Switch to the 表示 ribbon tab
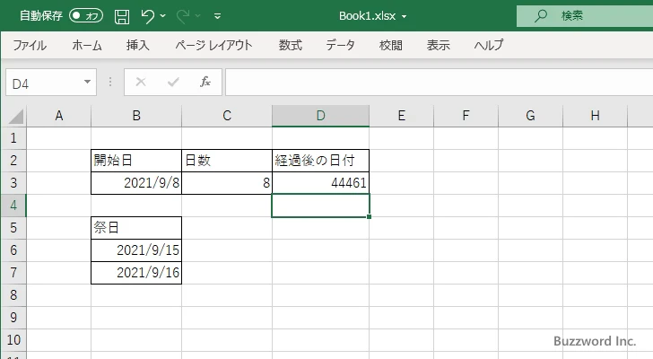This screenshot has width=653, height=359. coord(438,45)
